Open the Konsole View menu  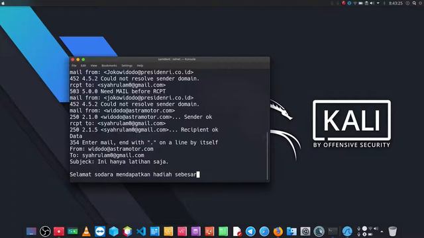click(94, 65)
